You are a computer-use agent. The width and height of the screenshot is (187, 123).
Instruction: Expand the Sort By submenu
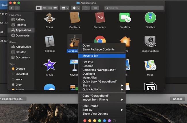pos(102,110)
